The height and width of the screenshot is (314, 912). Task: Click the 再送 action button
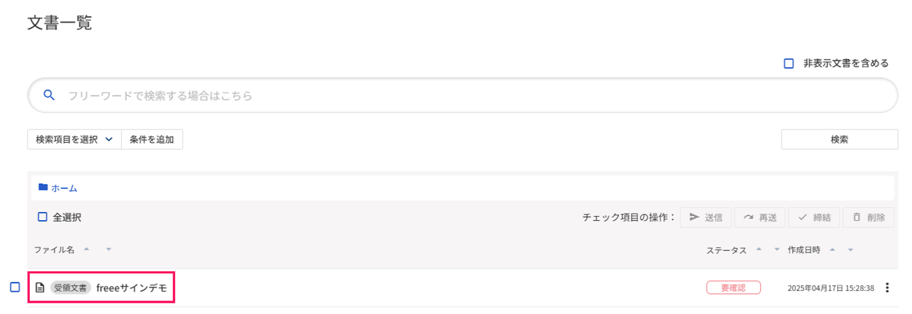pos(760,217)
